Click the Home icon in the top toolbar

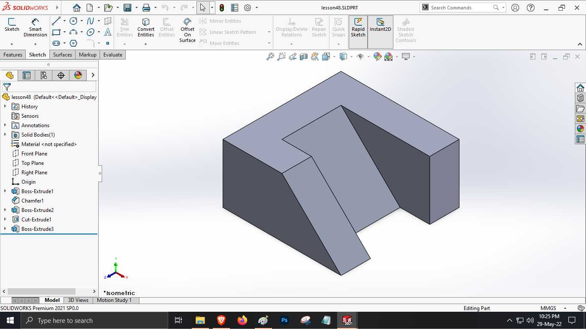[x=76, y=8]
